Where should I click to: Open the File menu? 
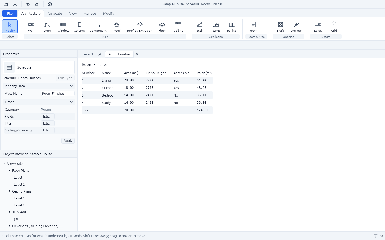(10, 13)
